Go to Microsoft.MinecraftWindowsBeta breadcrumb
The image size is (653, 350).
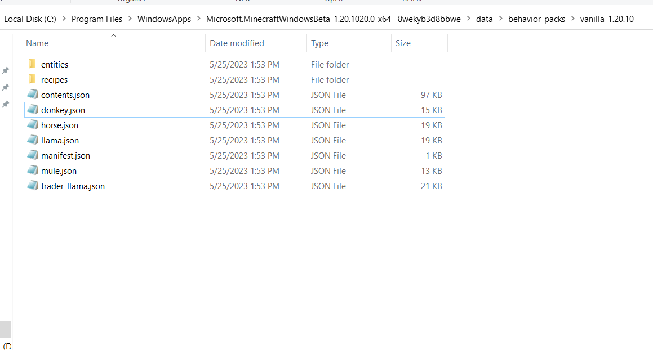(334, 19)
